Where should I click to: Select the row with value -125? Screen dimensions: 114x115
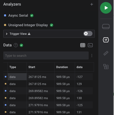tap(48, 105)
